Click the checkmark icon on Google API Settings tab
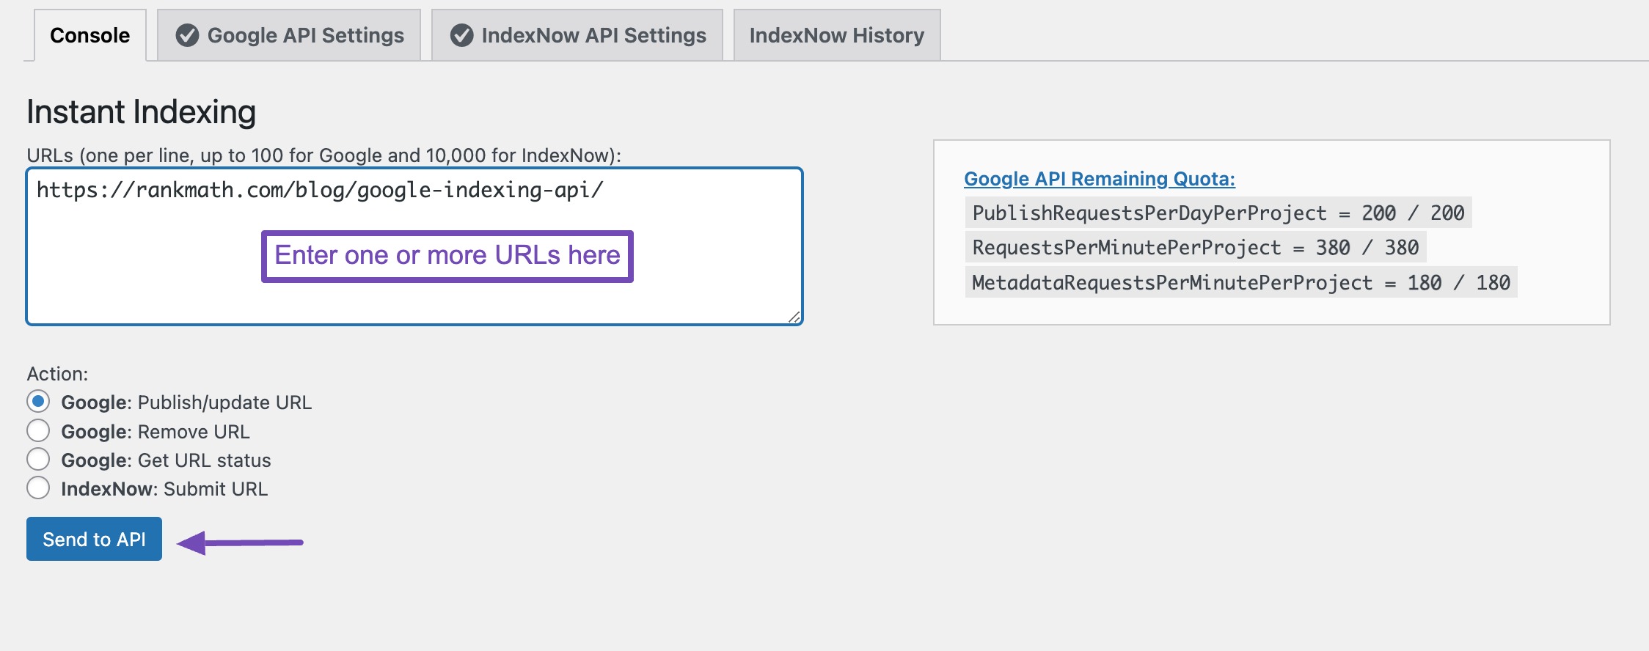This screenshot has height=651, width=1649. point(187,35)
